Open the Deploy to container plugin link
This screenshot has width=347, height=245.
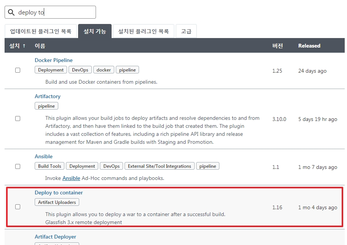click(59, 192)
